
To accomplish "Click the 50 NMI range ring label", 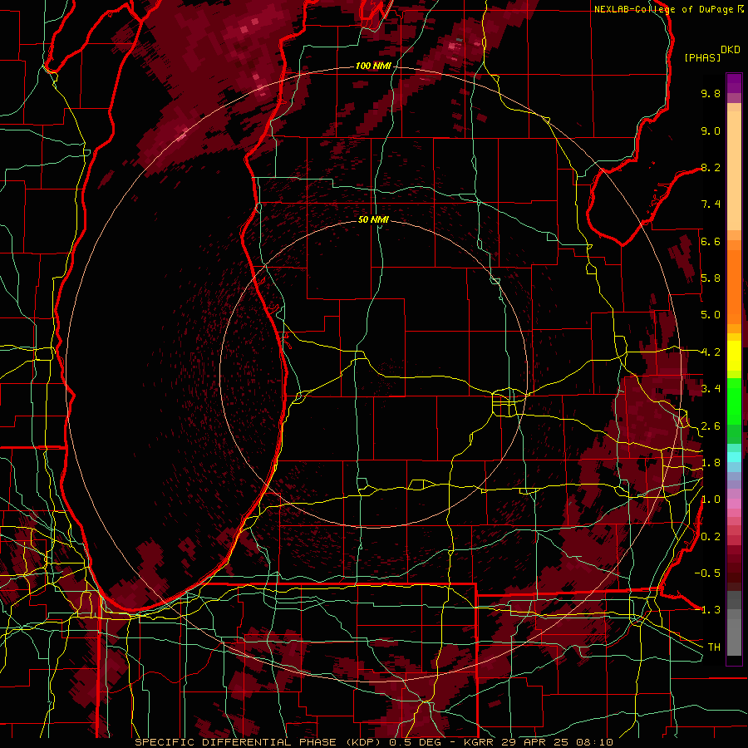I will (373, 219).
